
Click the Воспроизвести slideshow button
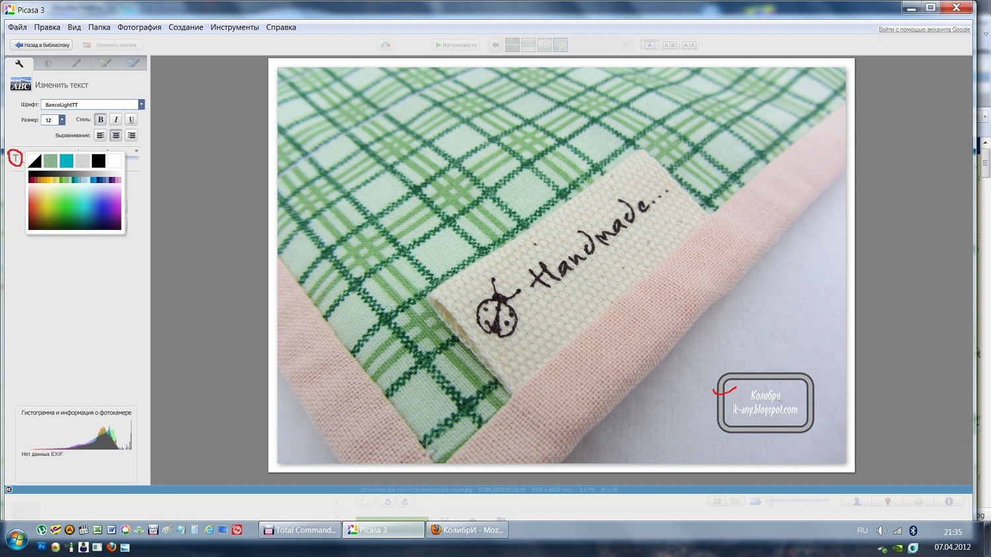(455, 45)
